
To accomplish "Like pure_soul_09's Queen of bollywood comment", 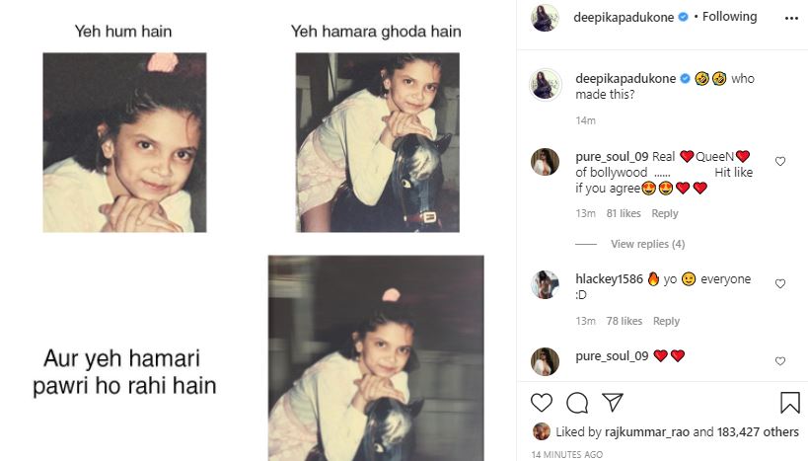I will [780, 162].
